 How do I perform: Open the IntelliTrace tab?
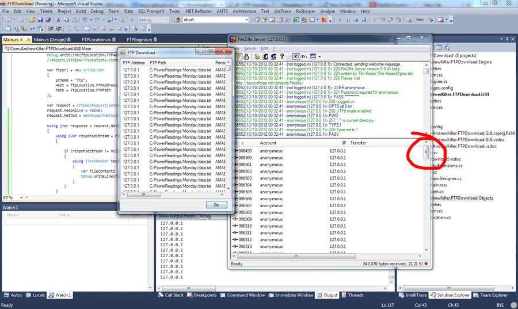click(413, 295)
